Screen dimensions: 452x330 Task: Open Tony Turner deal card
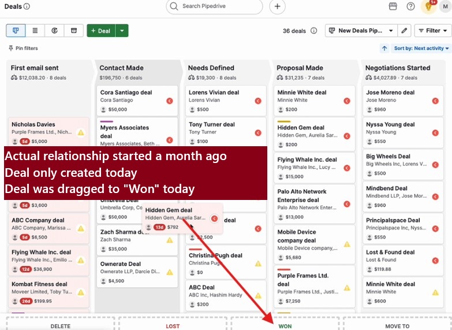click(226, 132)
